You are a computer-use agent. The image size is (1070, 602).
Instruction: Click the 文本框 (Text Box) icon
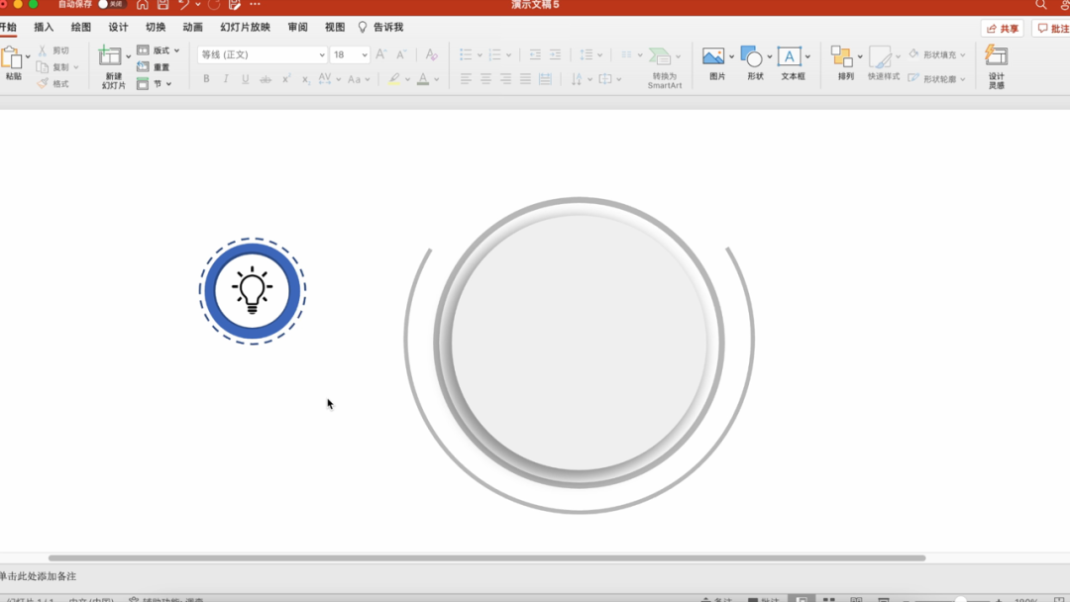click(789, 55)
